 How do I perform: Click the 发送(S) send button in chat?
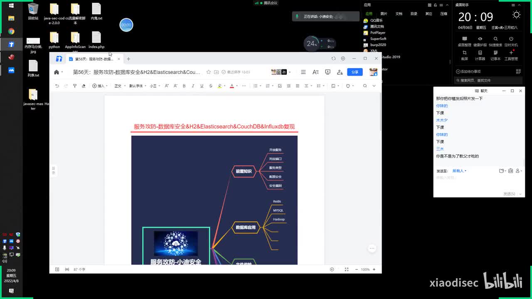pos(509,194)
